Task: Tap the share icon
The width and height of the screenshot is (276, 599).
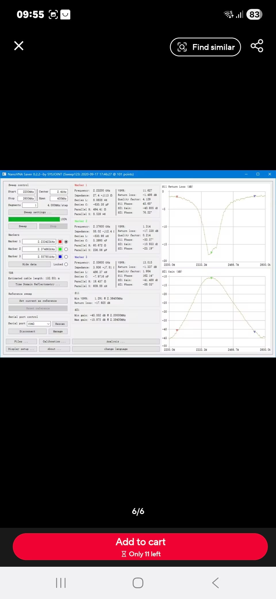Action: [257, 46]
